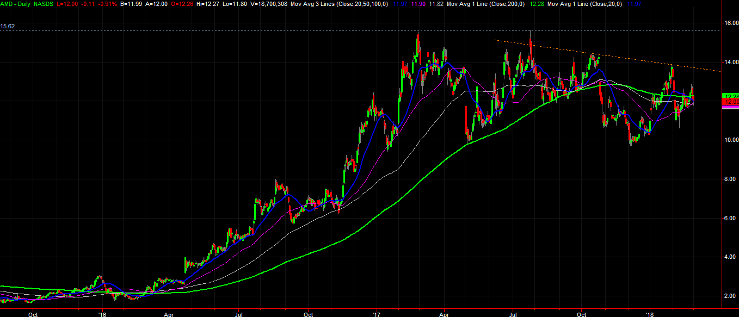Image resolution: width=739 pixels, height=317 pixels.
Task: Click the 6.00 price axis label
Action: pos(730,218)
